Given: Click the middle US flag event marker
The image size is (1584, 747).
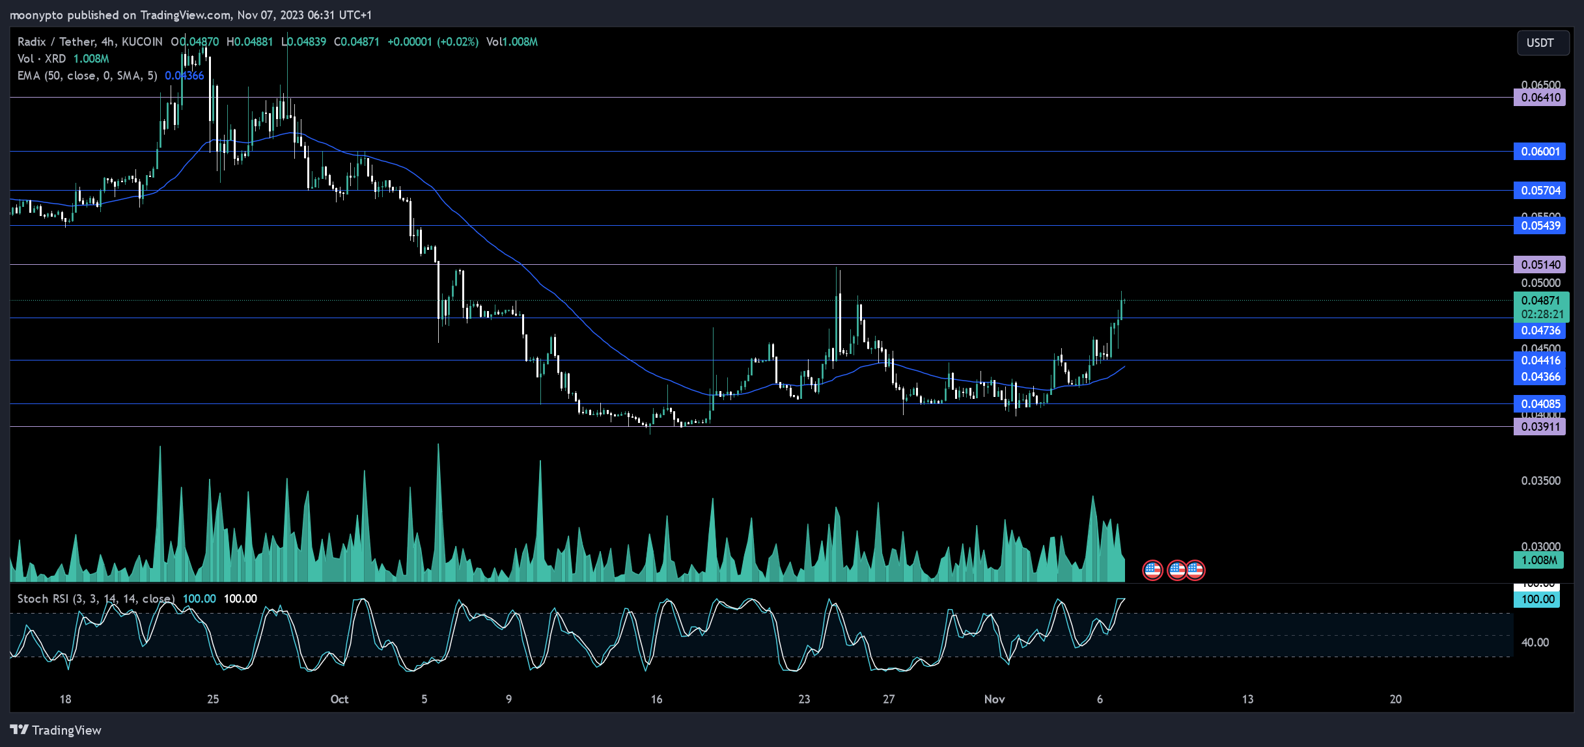Looking at the screenshot, I should 1176,571.
